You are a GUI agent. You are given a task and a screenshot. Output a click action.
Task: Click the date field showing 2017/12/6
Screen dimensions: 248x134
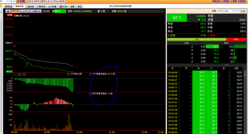coord(225,11)
